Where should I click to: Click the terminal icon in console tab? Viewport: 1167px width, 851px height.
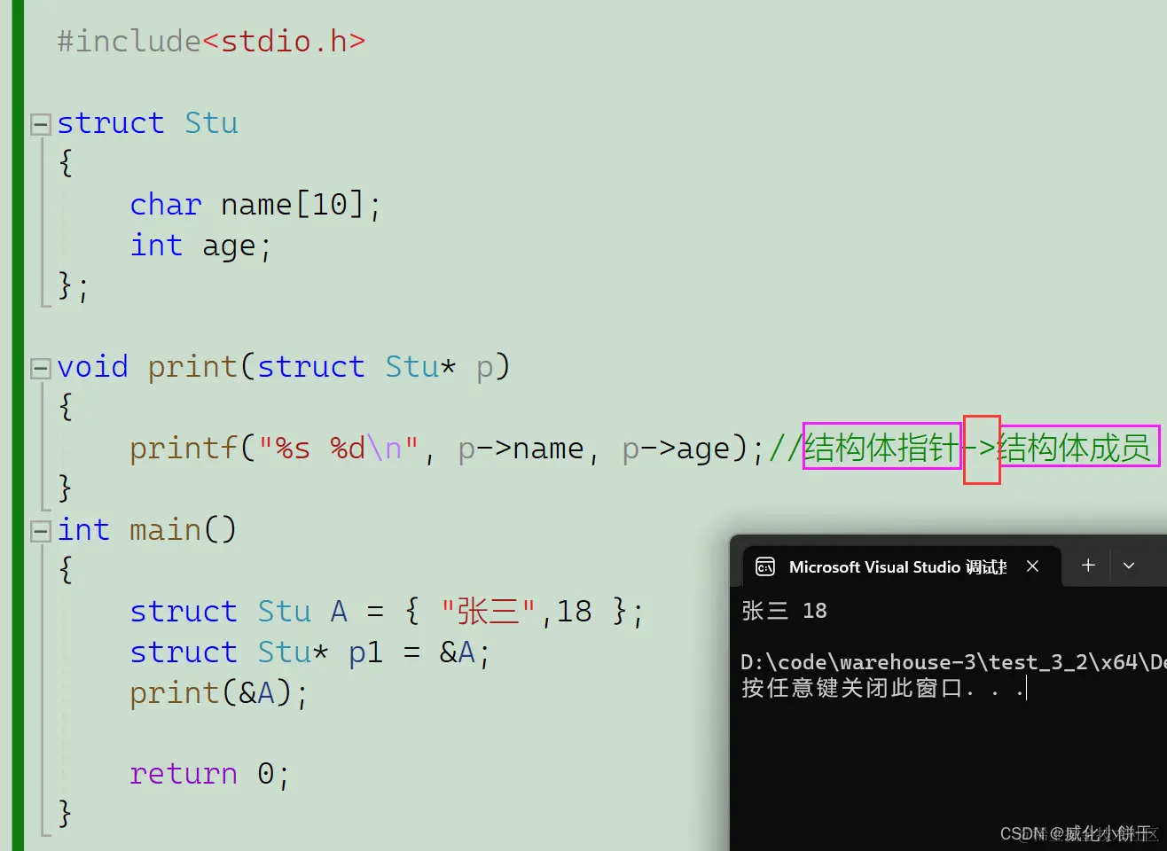coord(765,567)
